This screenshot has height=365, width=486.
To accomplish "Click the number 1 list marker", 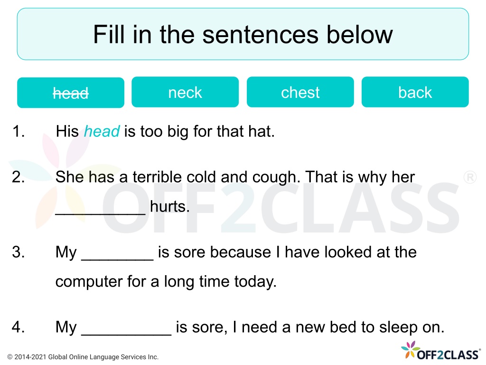I will pyautogui.click(x=19, y=131).
